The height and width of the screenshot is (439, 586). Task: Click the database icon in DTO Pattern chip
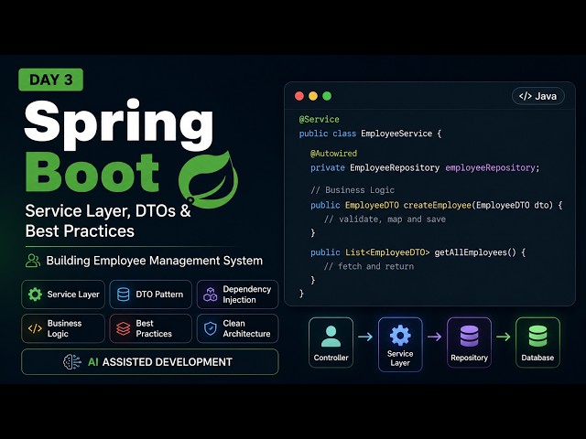coord(124,294)
